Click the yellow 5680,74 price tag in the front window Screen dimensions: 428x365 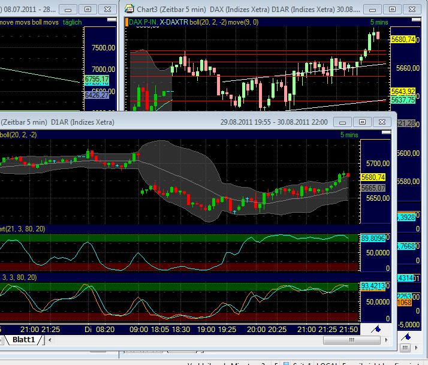[373, 177]
